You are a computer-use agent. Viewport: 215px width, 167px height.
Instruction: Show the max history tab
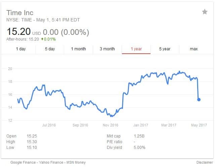193,49
